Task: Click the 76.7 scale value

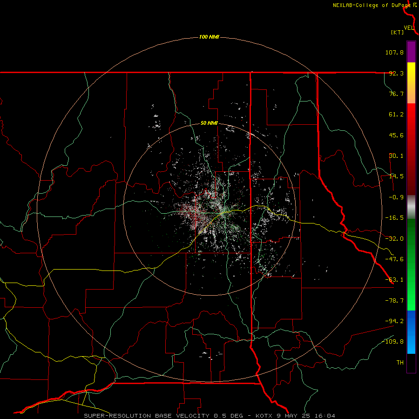Action: 396,94
